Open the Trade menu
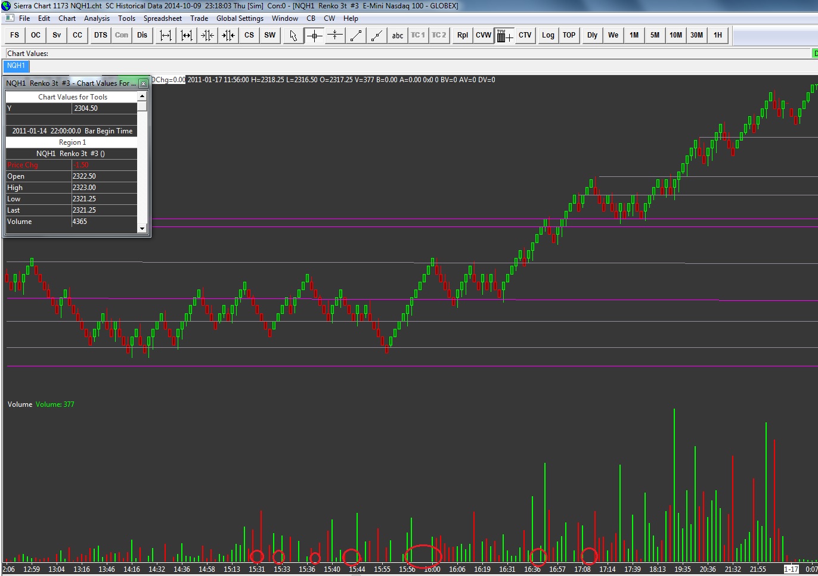Image resolution: width=818 pixels, height=576 pixels. [x=199, y=18]
